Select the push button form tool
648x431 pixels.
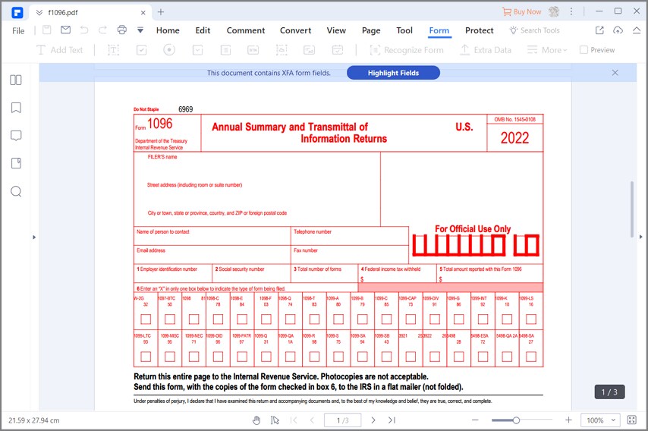click(253, 50)
